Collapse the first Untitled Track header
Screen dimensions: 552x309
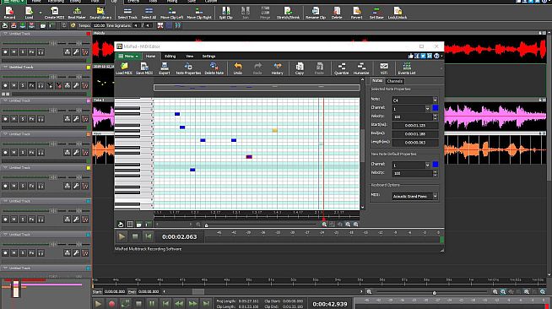5,34
